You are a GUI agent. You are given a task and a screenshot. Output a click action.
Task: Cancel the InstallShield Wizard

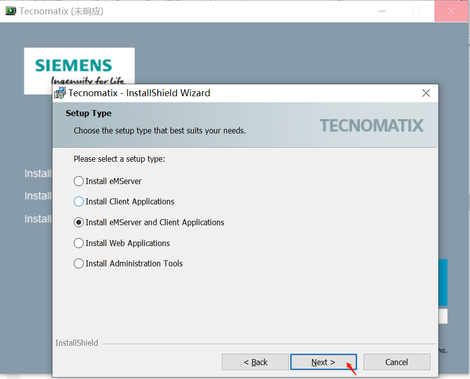point(397,362)
